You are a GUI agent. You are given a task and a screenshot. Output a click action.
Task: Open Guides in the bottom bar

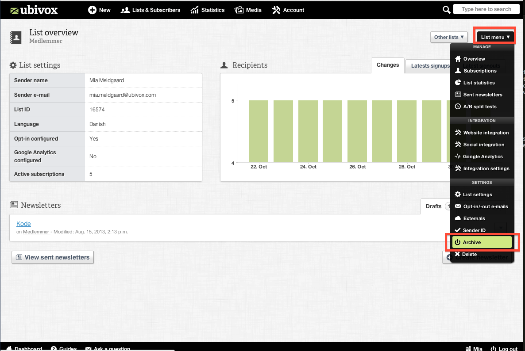tap(64, 348)
